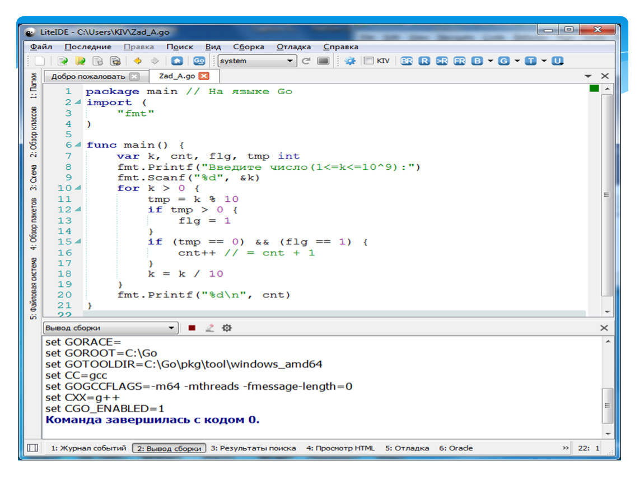The height and width of the screenshot is (484, 644).
Task: Toggle the Отладка bottom panel
Action: (x=407, y=448)
